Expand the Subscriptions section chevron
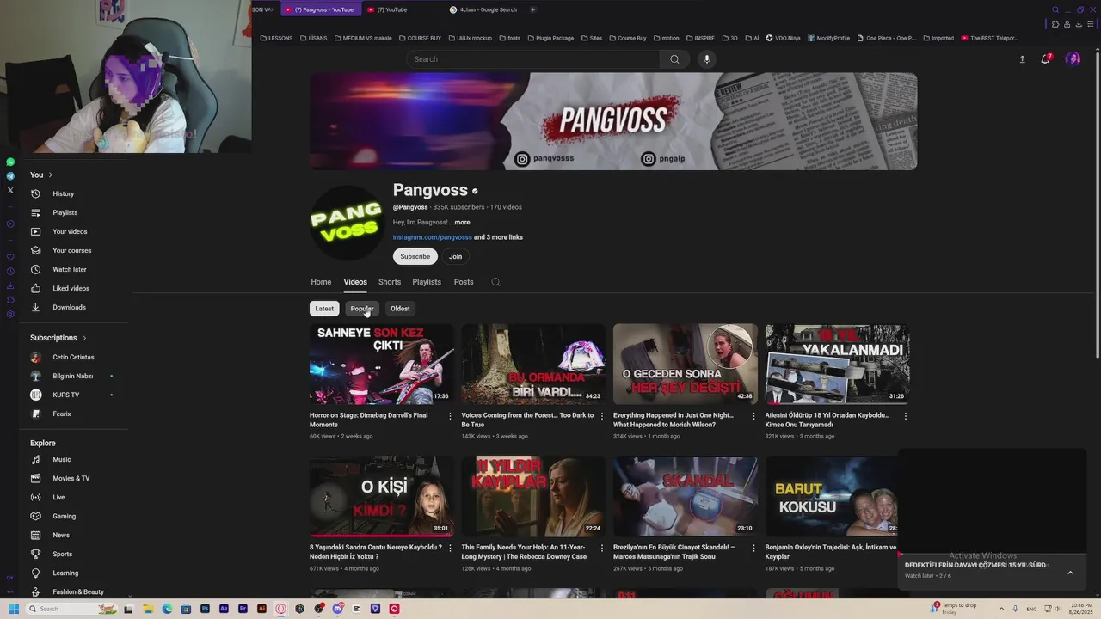 tap(84, 338)
